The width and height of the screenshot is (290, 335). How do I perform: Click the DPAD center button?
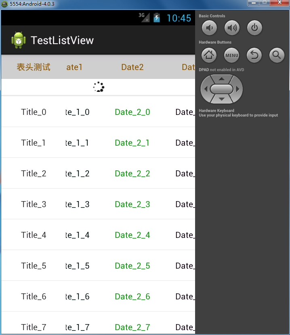[x=222, y=89]
